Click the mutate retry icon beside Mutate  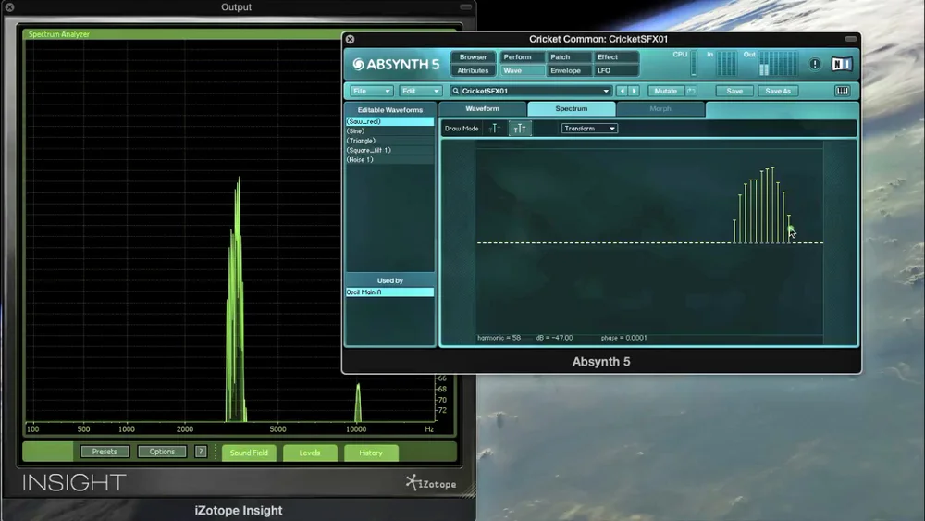tap(691, 91)
